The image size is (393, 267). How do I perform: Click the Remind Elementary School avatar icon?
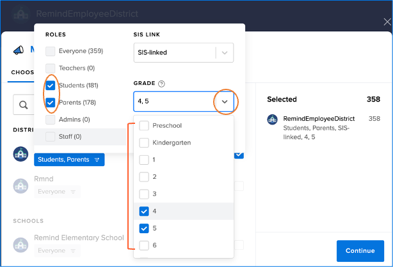point(20,245)
